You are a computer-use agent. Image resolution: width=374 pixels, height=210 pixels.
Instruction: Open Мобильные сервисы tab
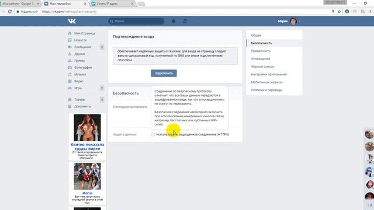(274, 82)
